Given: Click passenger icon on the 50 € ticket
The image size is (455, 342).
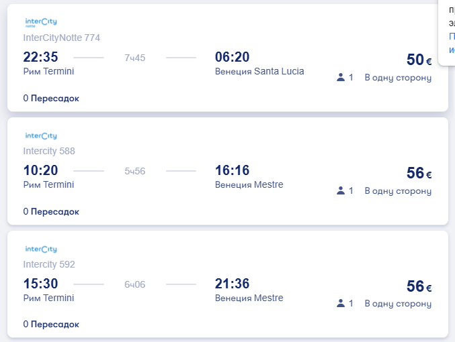Looking at the screenshot, I should click(x=341, y=78).
